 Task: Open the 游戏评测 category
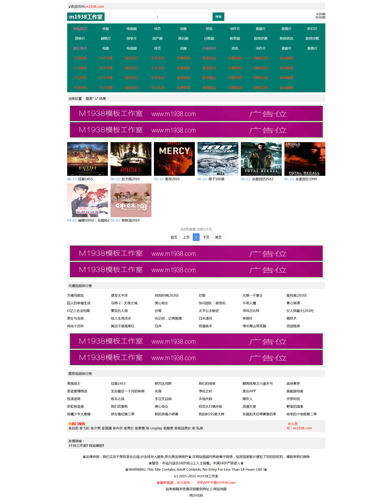(x=261, y=38)
